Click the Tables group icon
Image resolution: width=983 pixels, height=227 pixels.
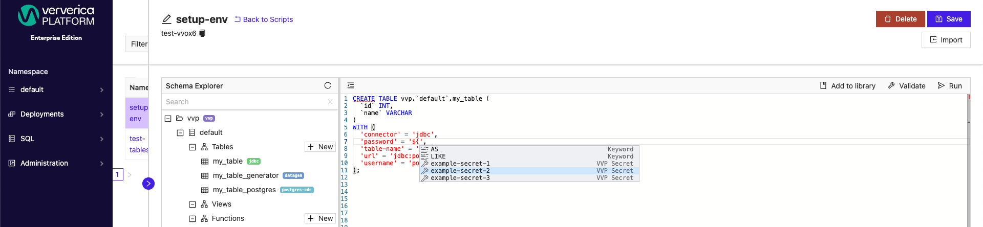(x=204, y=147)
